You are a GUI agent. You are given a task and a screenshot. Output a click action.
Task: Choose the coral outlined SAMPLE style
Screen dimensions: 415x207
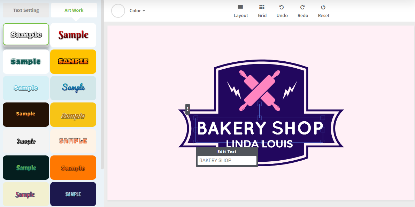point(73,141)
